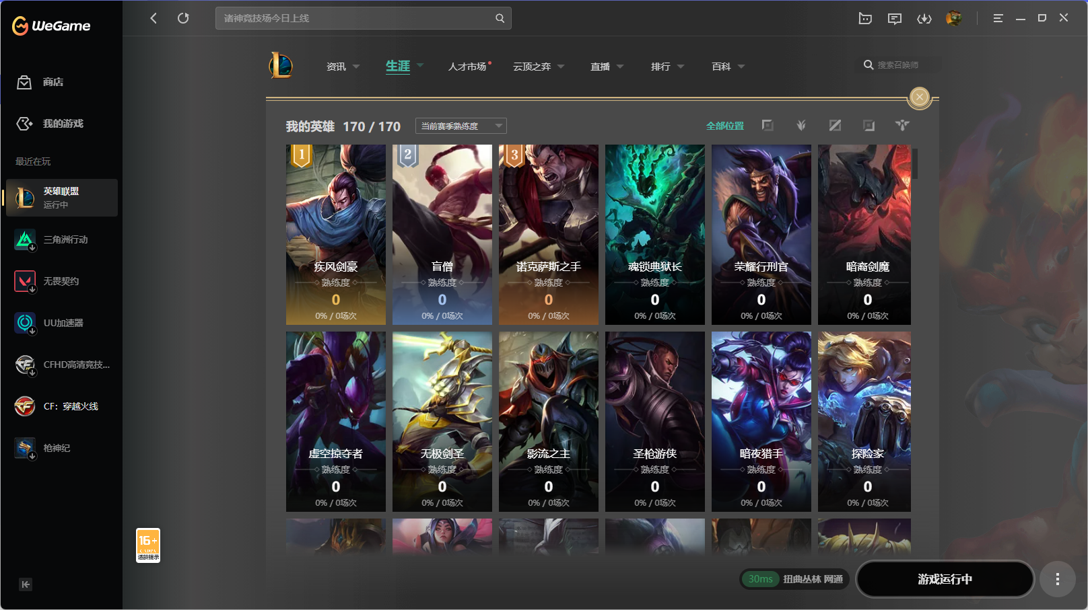Filter heroes by mid lane icon

835,125
